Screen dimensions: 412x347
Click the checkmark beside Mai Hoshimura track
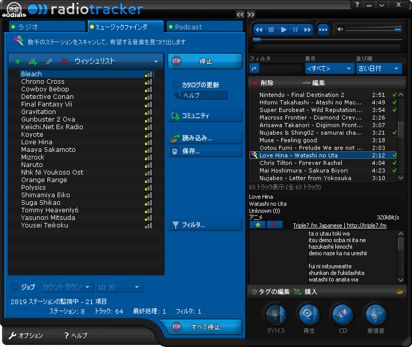point(394,170)
